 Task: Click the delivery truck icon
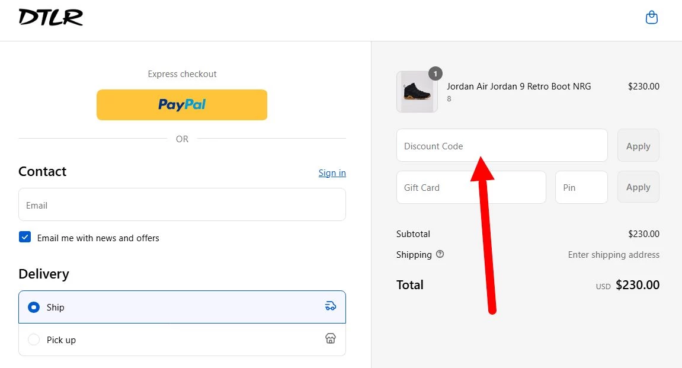(331, 306)
